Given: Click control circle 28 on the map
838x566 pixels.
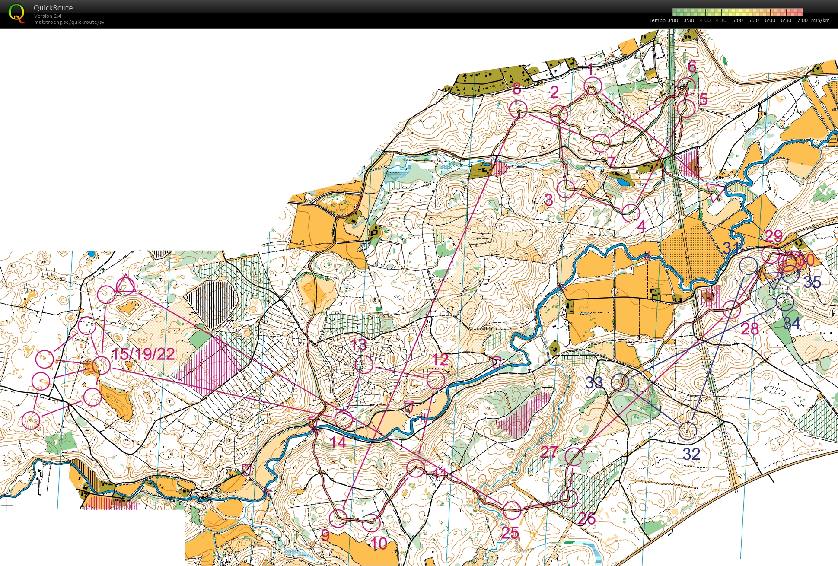Looking at the screenshot, I should (x=732, y=310).
